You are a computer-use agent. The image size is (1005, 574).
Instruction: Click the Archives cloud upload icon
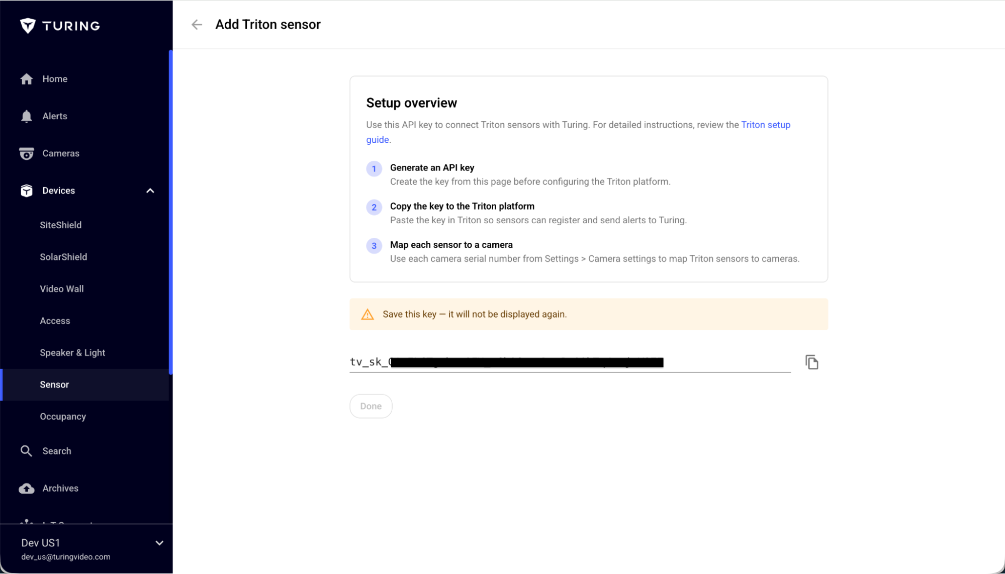click(27, 489)
